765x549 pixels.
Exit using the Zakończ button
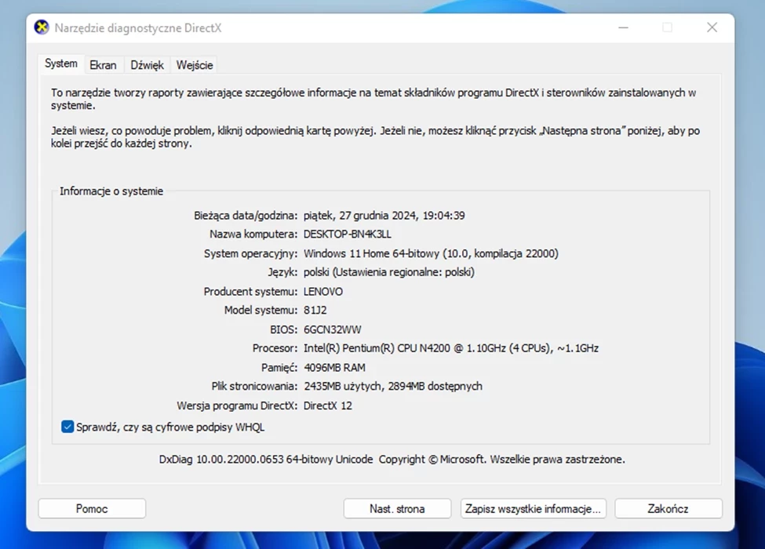668,508
